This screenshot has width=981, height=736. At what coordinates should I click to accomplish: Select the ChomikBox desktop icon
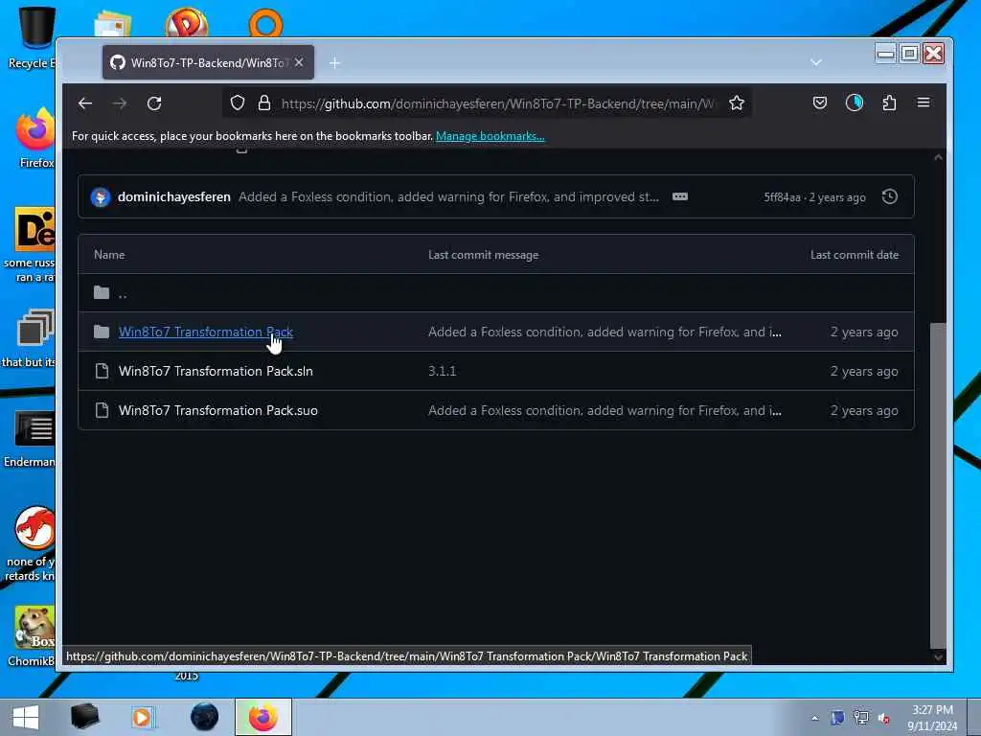pyautogui.click(x=32, y=635)
